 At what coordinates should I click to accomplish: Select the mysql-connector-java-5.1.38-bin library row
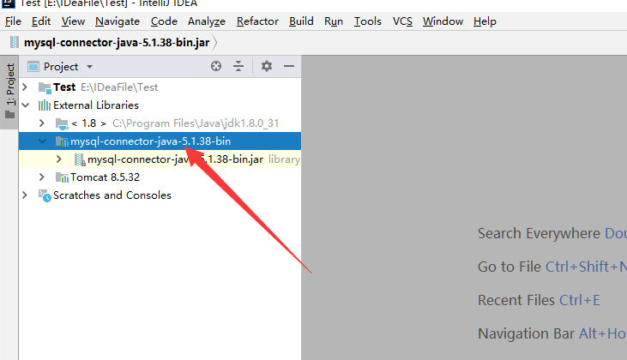click(x=160, y=141)
